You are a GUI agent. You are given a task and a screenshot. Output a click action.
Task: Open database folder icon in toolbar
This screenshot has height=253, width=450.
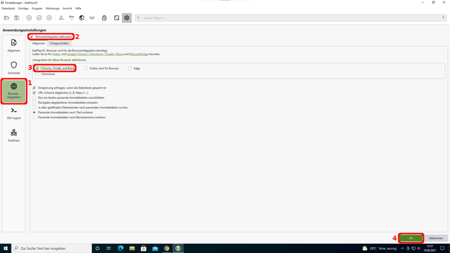7,18
